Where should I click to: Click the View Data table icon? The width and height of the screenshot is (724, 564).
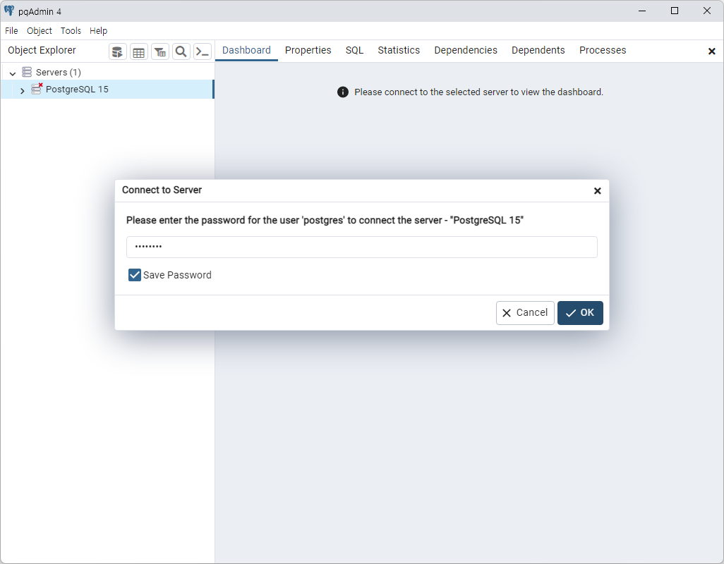[x=138, y=51]
